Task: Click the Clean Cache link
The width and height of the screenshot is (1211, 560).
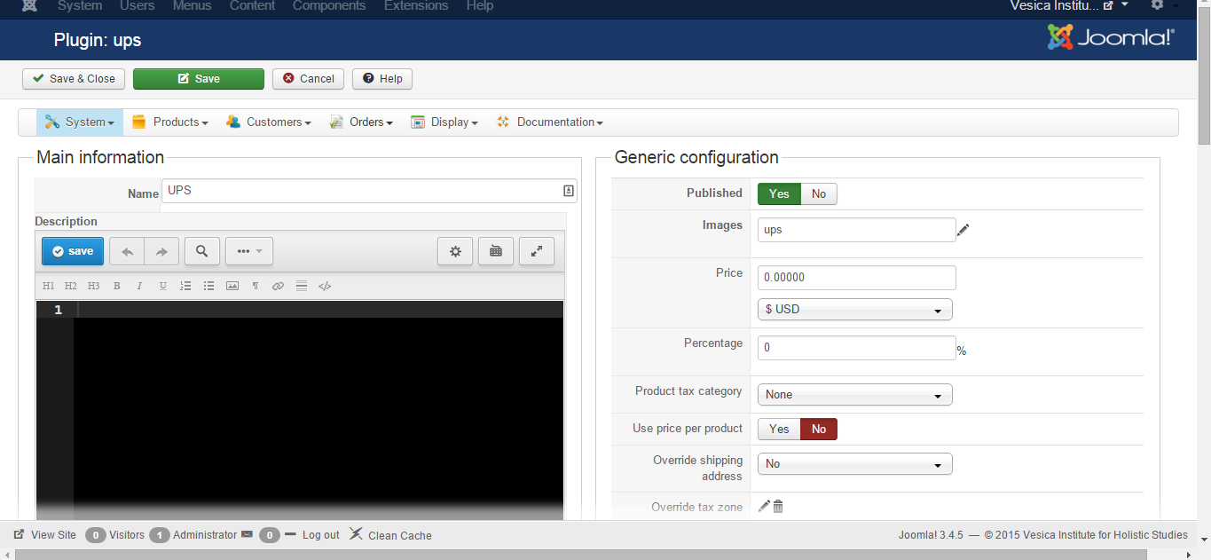Action: pos(390,535)
